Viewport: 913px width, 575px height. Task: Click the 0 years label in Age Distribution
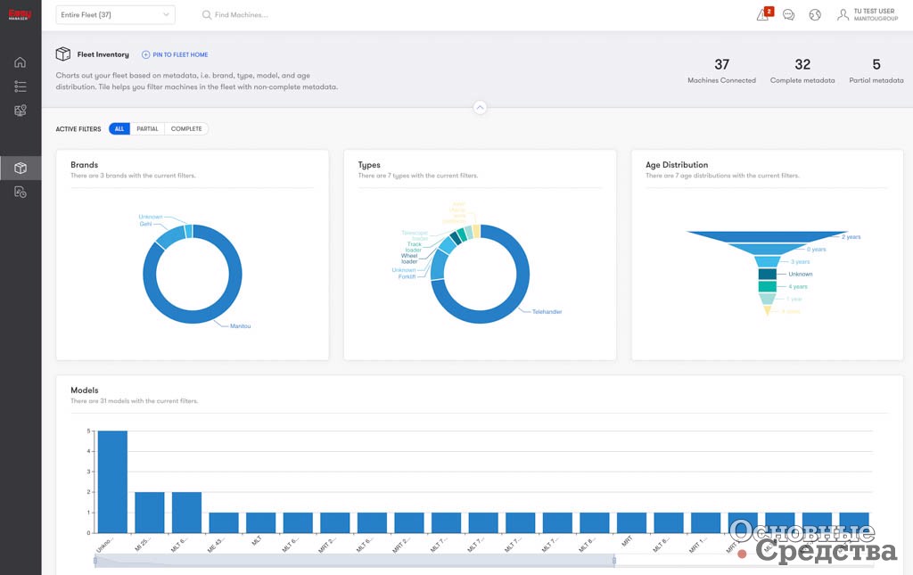(817, 249)
